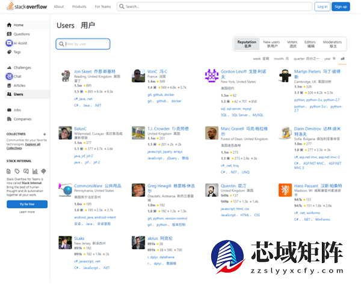Open Challenges in the sidebar
Image resolution: width=361 pixels, height=284 pixels.
pyautogui.click(x=27, y=68)
